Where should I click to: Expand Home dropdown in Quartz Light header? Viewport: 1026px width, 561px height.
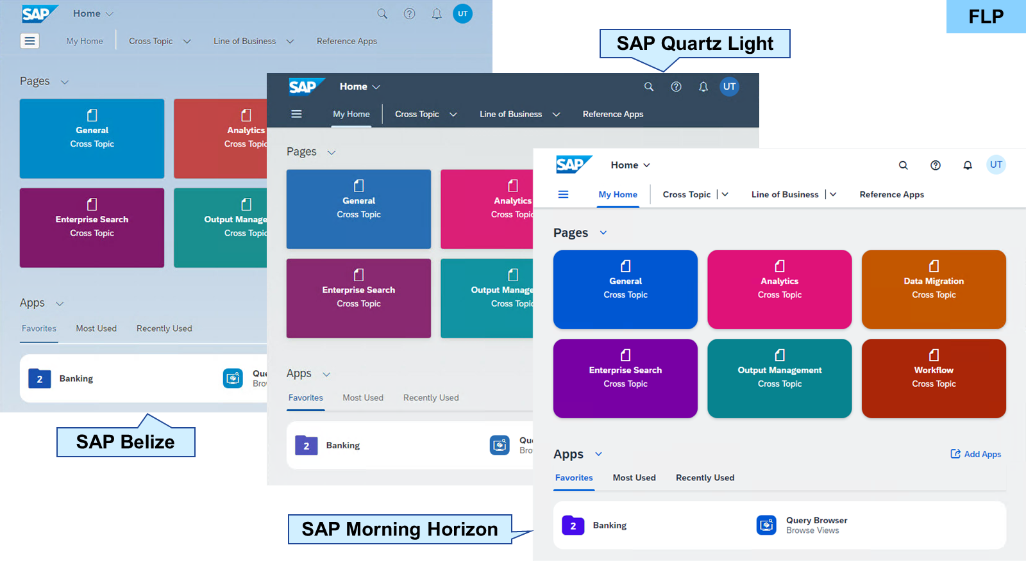376,86
